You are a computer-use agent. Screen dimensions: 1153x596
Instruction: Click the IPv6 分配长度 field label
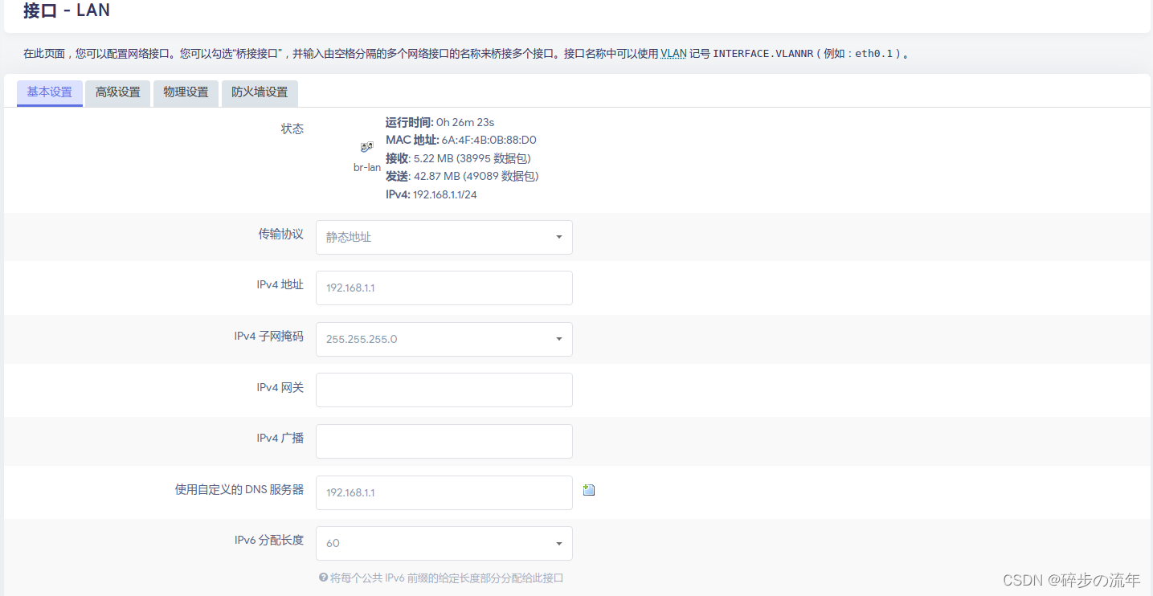click(269, 540)
